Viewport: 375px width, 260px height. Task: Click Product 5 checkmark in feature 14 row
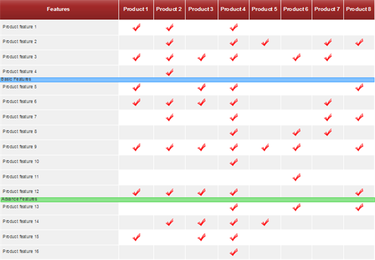point(265,223)
